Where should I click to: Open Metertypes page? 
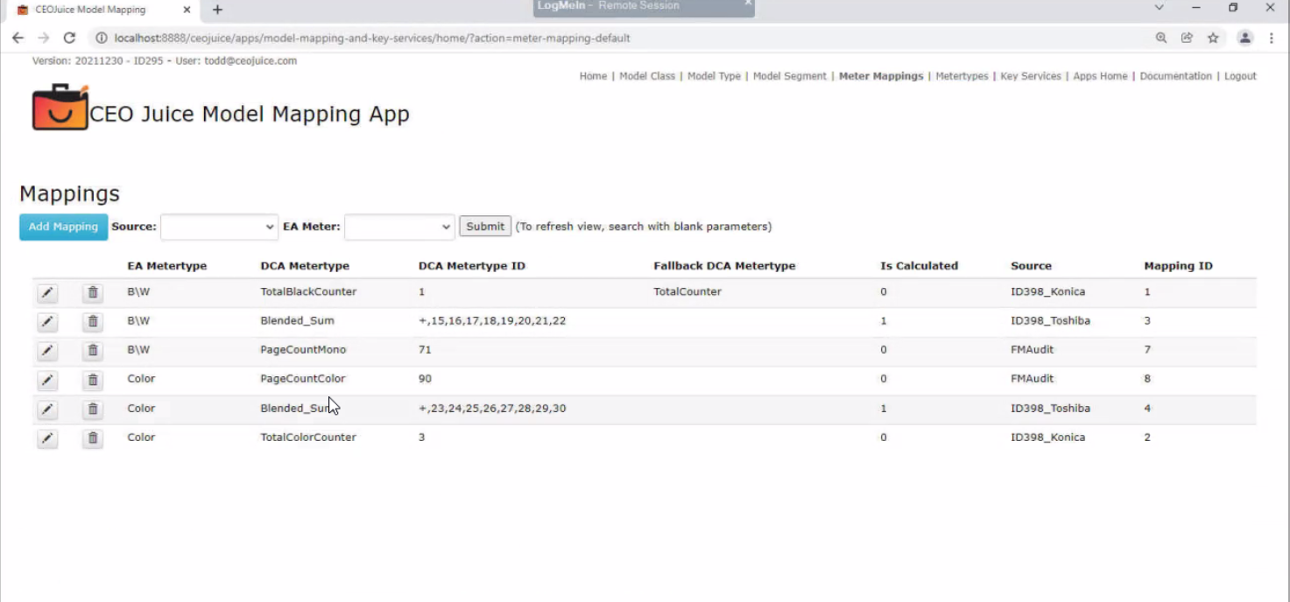tap(962, 76)
